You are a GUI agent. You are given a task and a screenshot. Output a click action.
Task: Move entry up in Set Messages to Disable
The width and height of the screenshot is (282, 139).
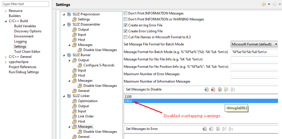pyautogui.click(x=226, y=89)
